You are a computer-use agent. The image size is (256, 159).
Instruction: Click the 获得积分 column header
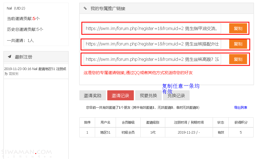241,122
